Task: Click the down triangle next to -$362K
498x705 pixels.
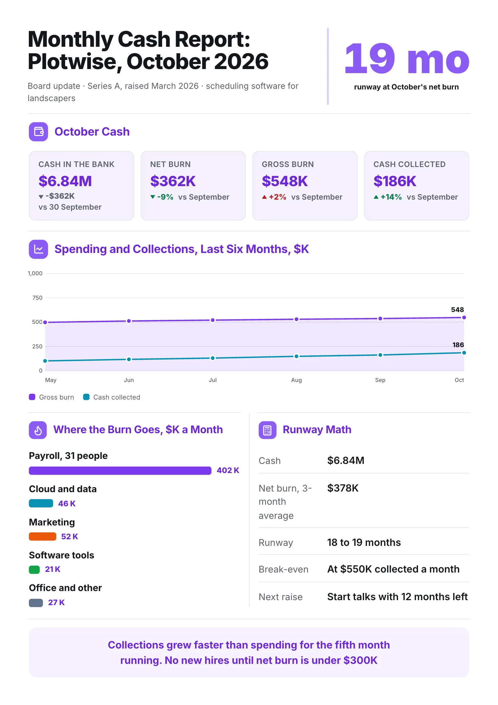Action: [41, 197]
